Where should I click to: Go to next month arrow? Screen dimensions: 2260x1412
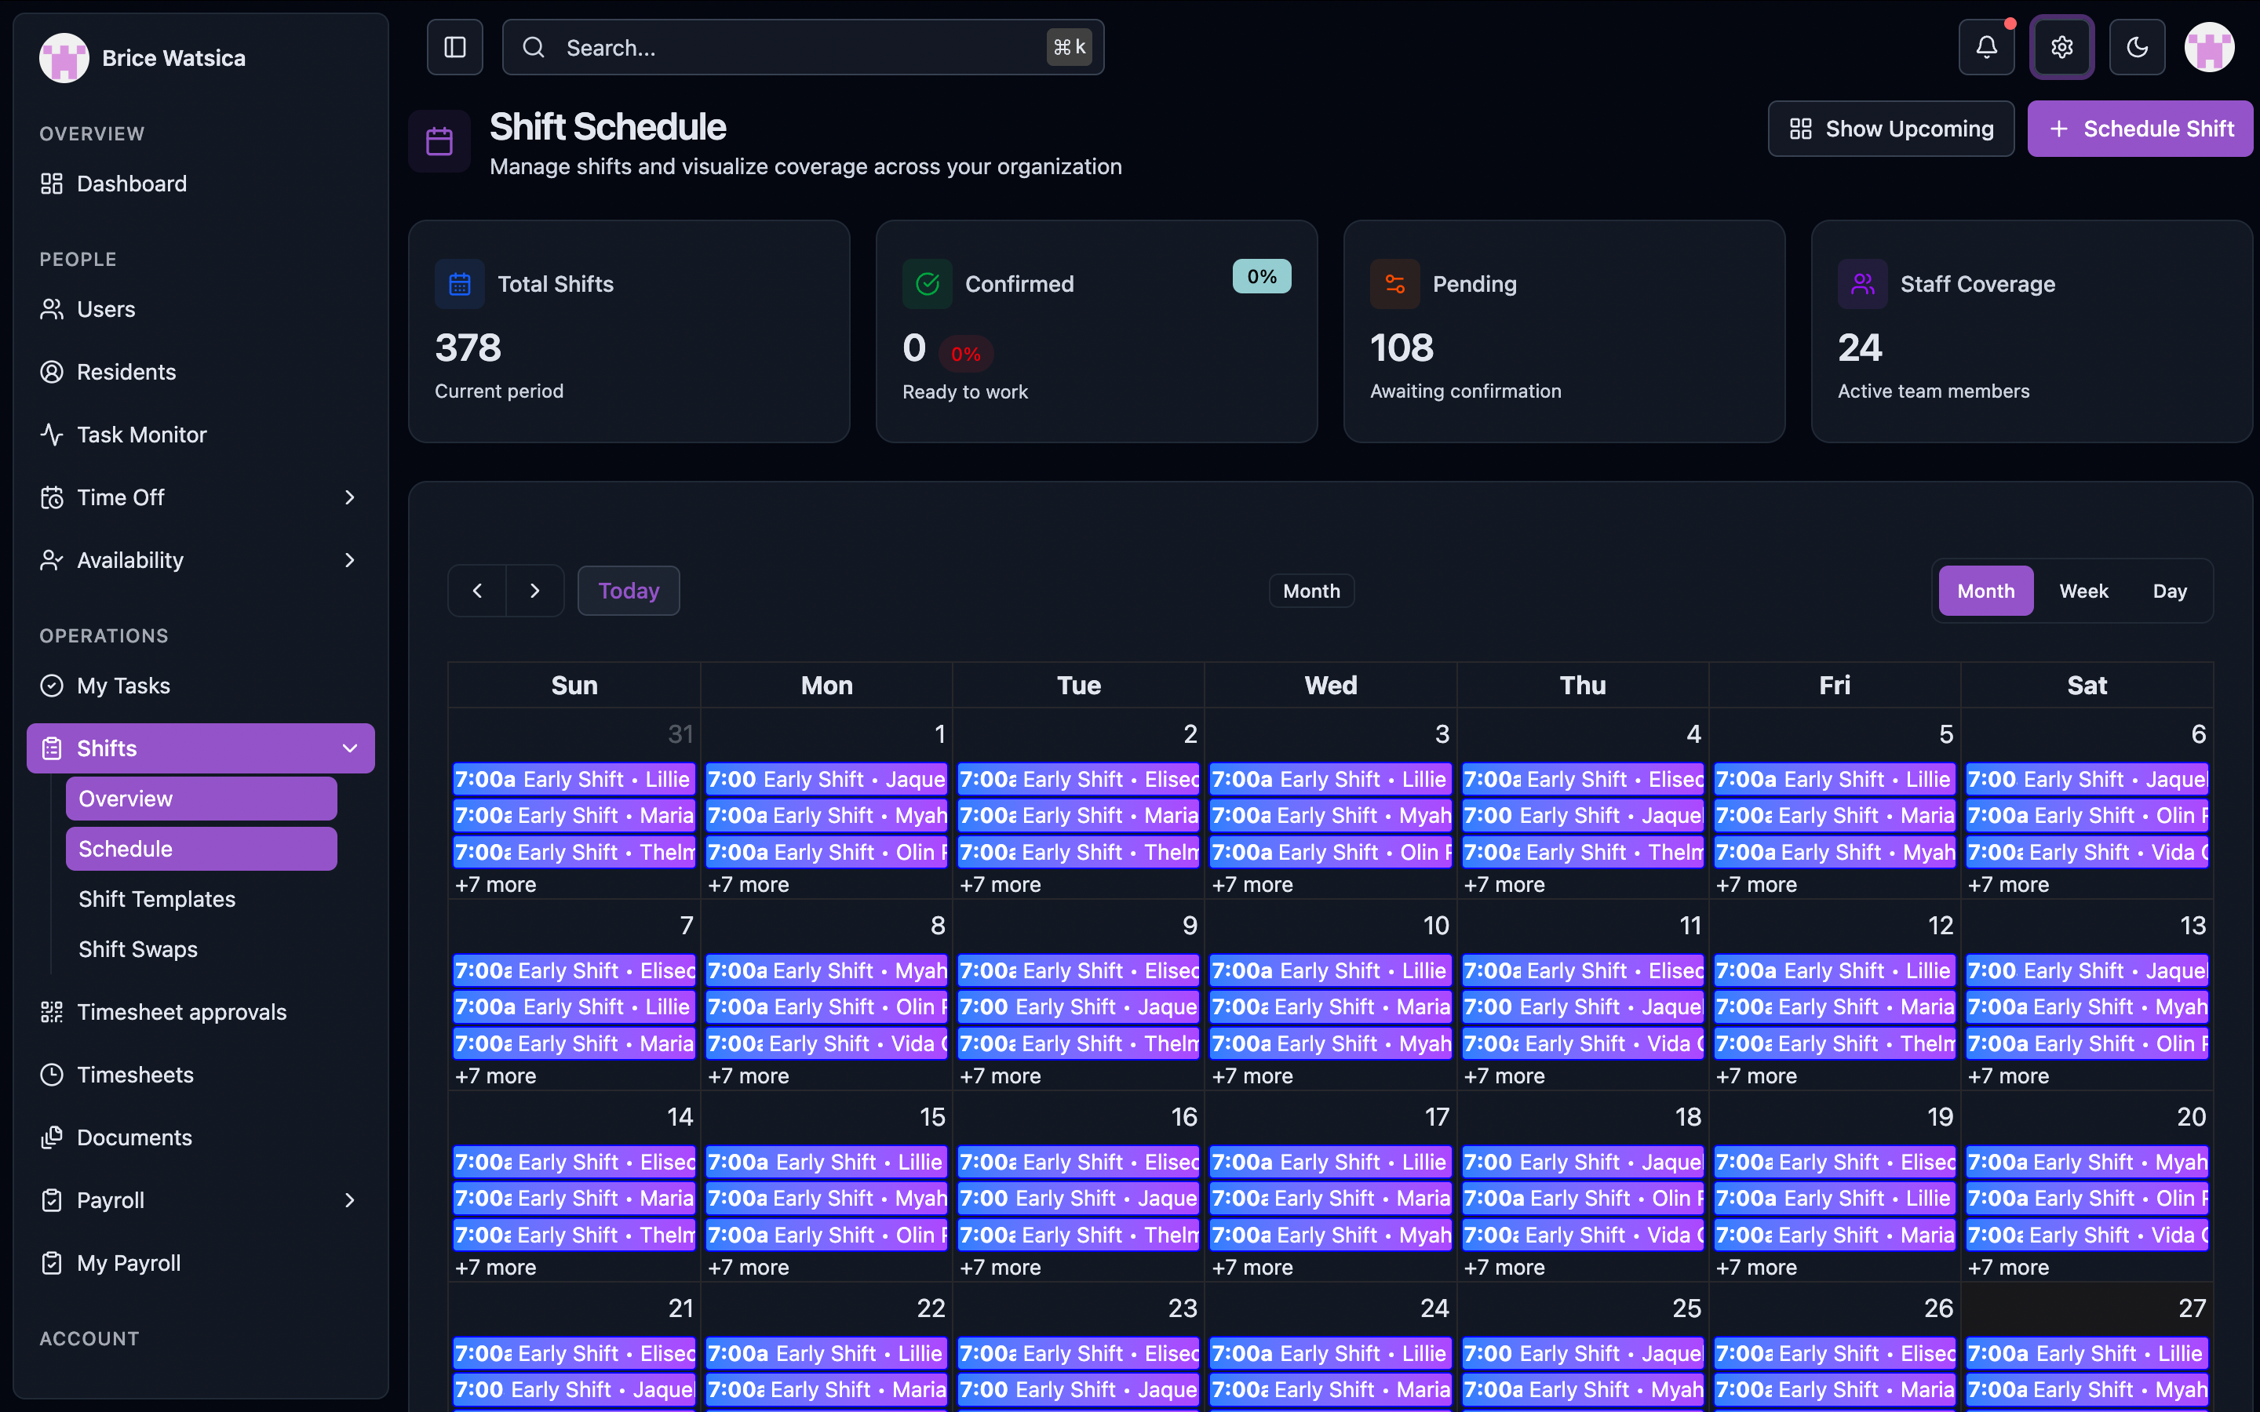(x=535, y=591)
